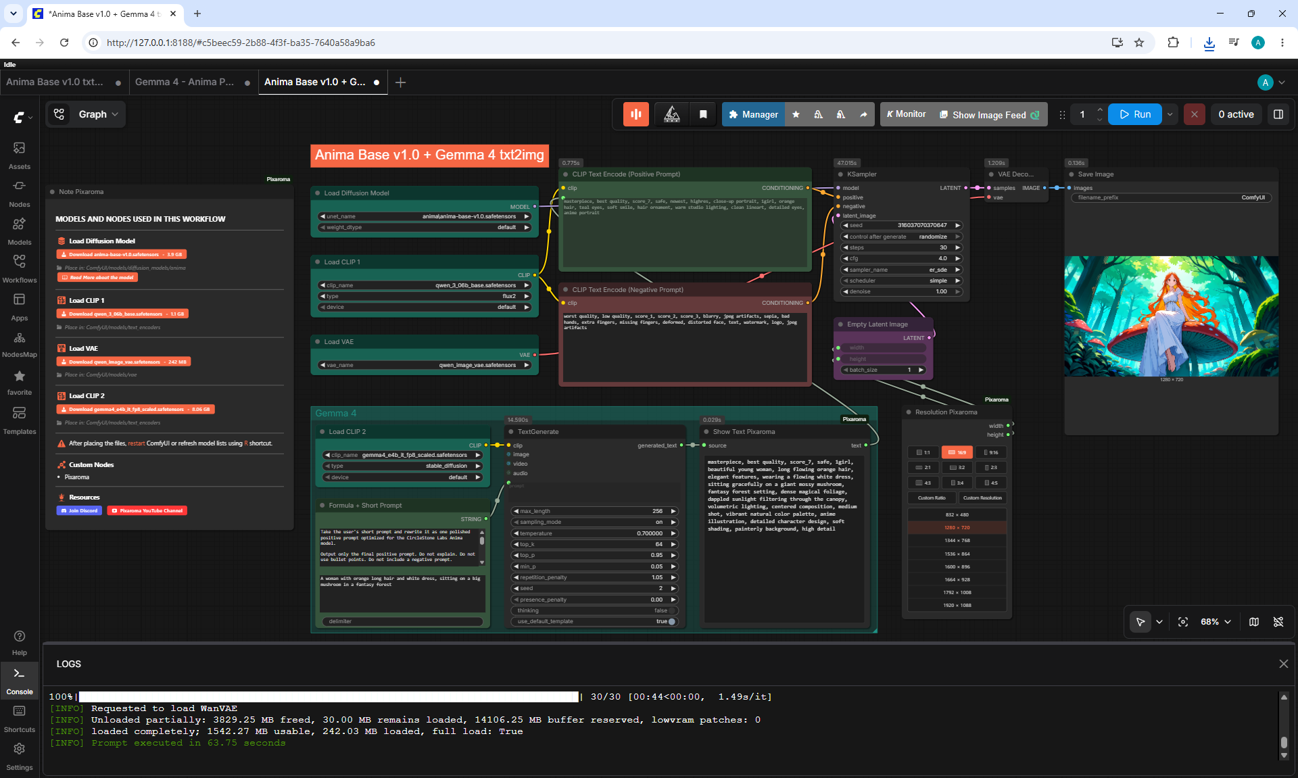Viewport: 1298px width, 778px height.
Task: Switch to Anima Base v1.0 txt workflow tab
Action: [63, 82]
